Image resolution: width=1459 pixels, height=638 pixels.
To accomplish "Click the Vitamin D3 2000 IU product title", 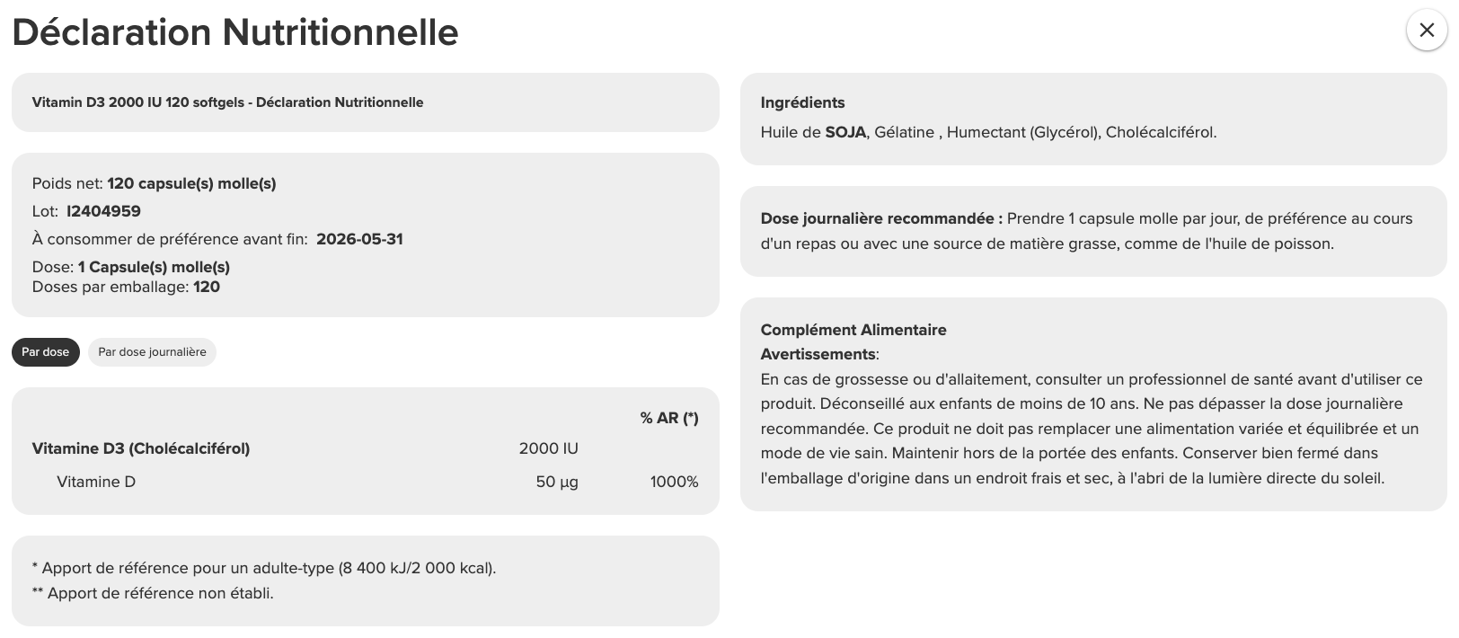I will [x=227, y=102].
